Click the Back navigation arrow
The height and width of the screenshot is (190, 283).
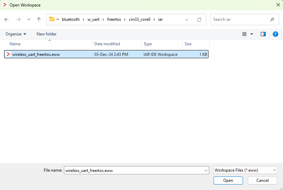(6, 19)
